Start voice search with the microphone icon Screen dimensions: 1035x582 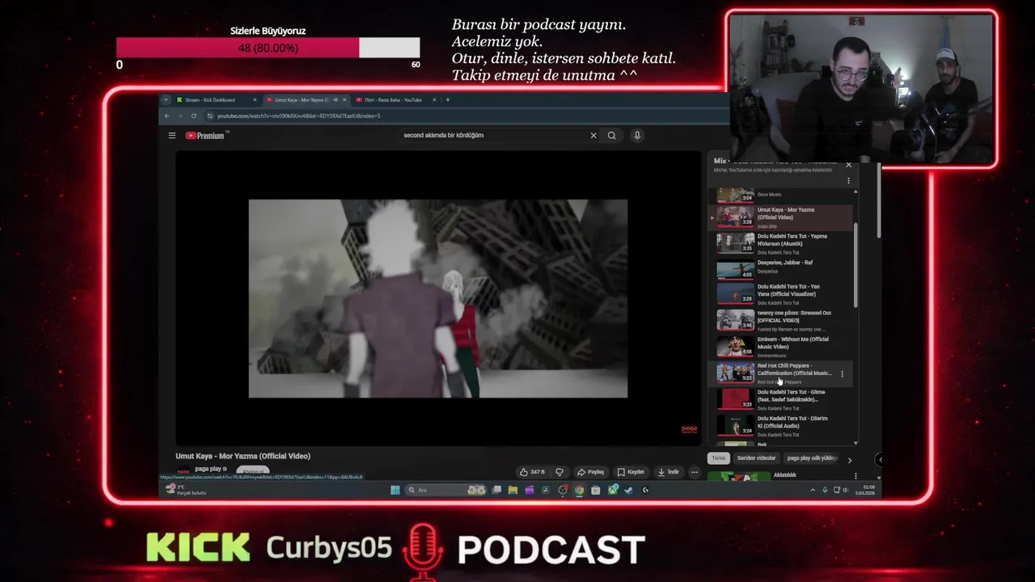click(637, 136)
